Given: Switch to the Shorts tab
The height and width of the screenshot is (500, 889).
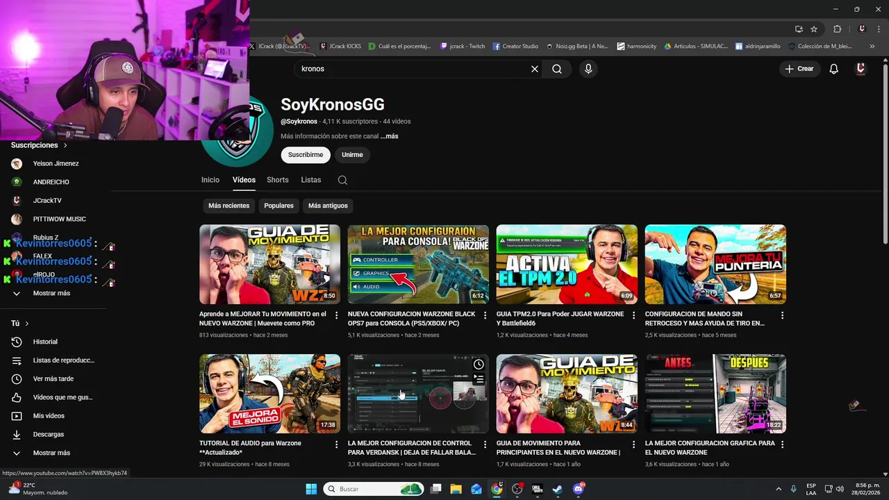Looking at the screenshot, I should coord(278,180).
